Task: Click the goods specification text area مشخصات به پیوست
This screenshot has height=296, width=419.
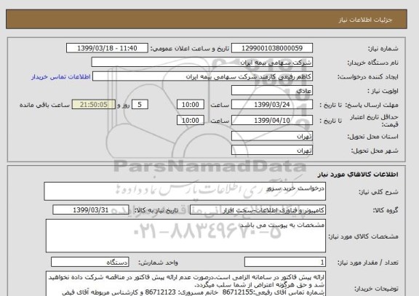Action: 185,236
